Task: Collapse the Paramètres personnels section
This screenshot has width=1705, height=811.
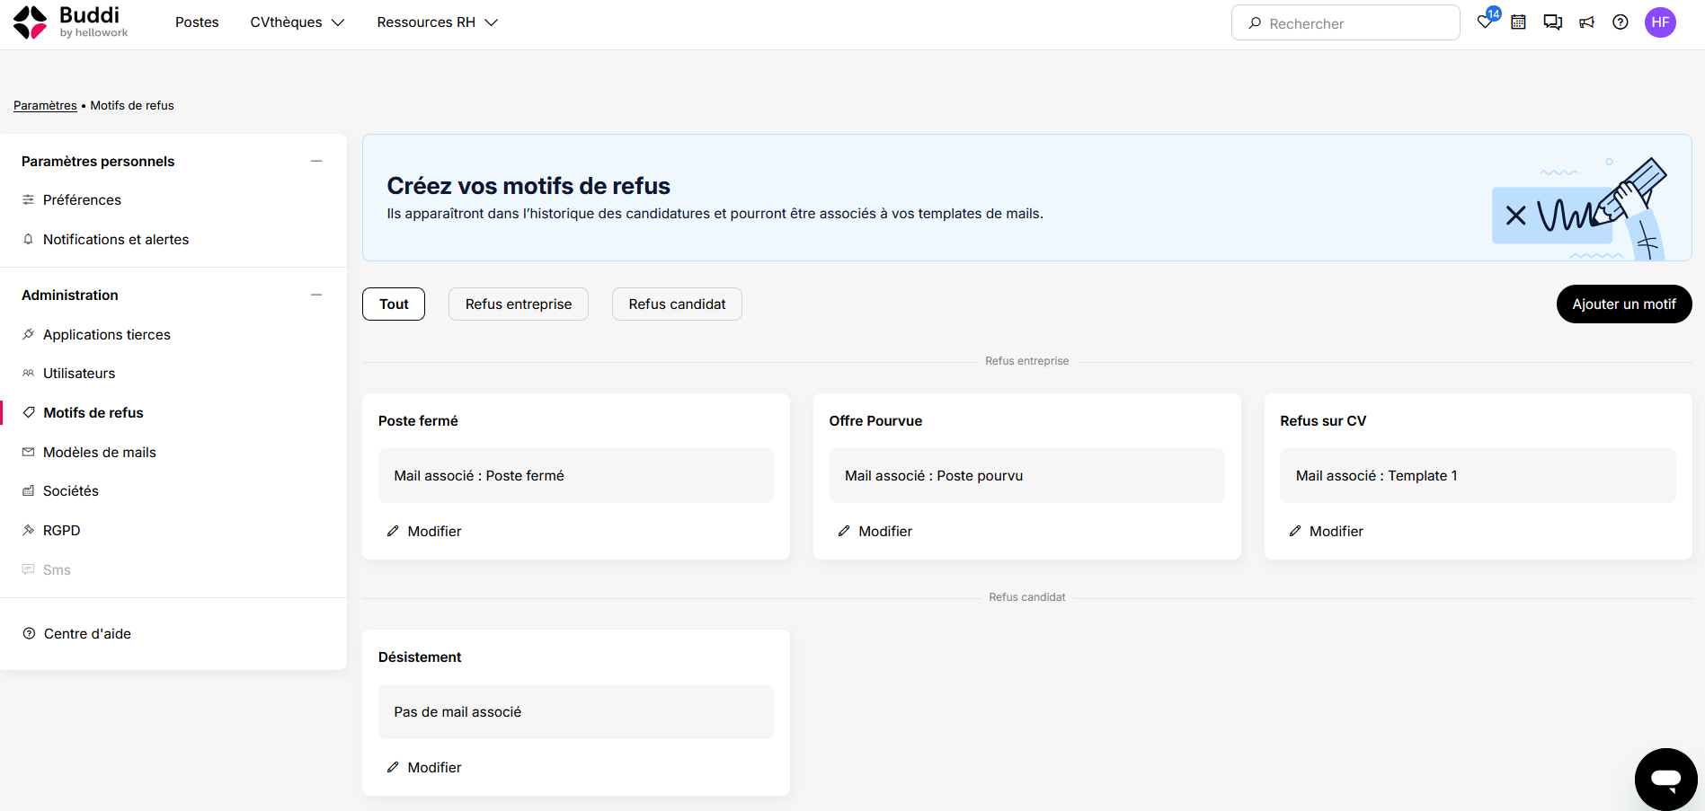Action: [x=316, y=161]
